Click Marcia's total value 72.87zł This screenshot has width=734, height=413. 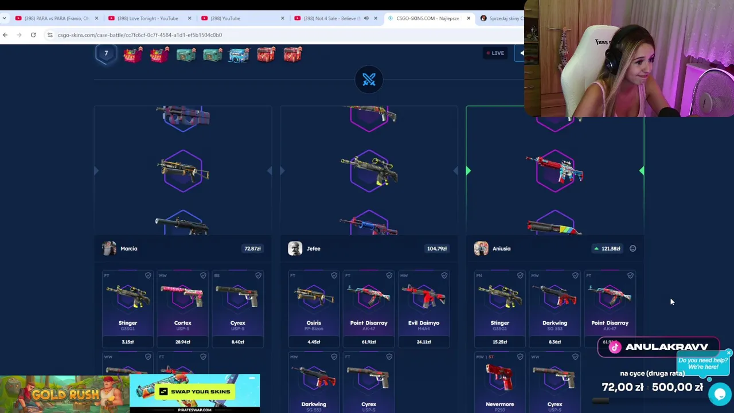[252, 248]
